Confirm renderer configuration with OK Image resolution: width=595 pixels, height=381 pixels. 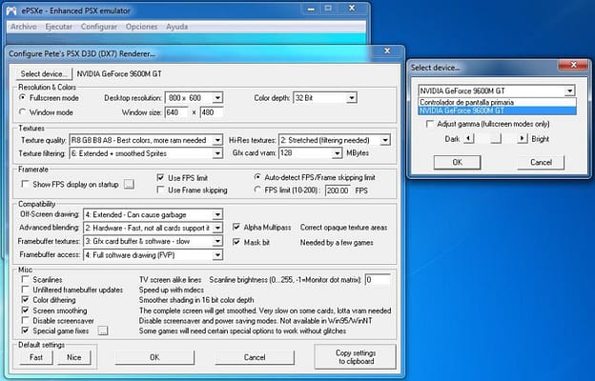click(x=154, y=357)
